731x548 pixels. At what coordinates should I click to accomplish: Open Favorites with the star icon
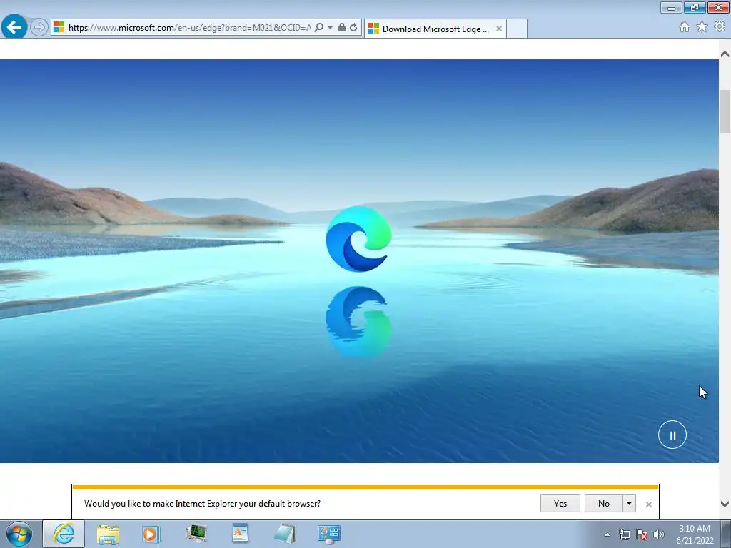click(702, 27)
